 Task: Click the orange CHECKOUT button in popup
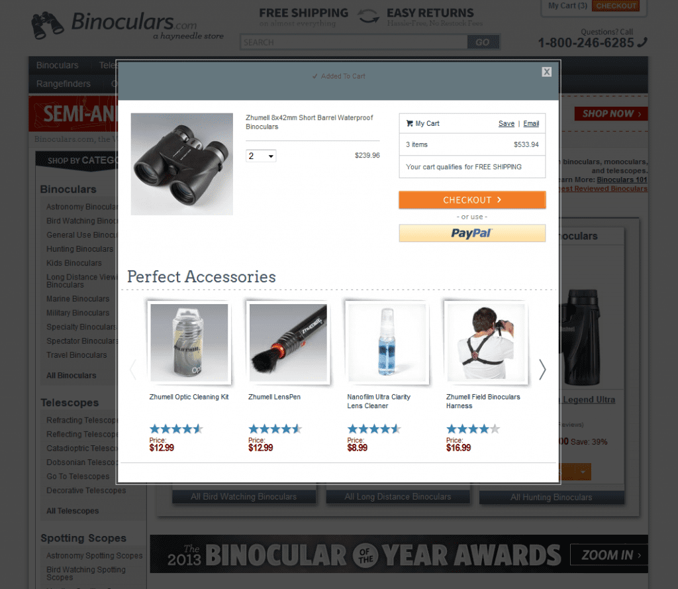pos(471,200)
